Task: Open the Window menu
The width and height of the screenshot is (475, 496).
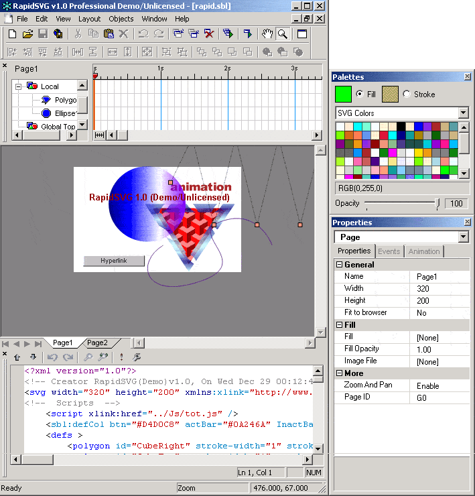Action: click(x=154, y=19)
